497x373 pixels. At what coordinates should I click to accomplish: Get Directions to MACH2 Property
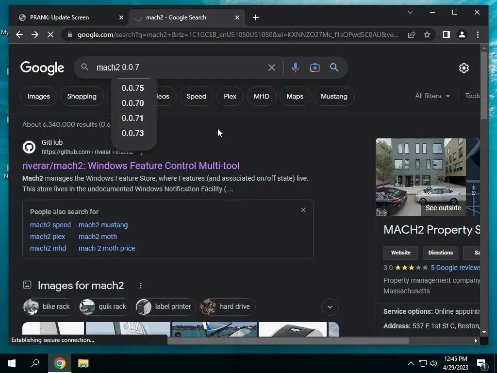tap(440, 253)
